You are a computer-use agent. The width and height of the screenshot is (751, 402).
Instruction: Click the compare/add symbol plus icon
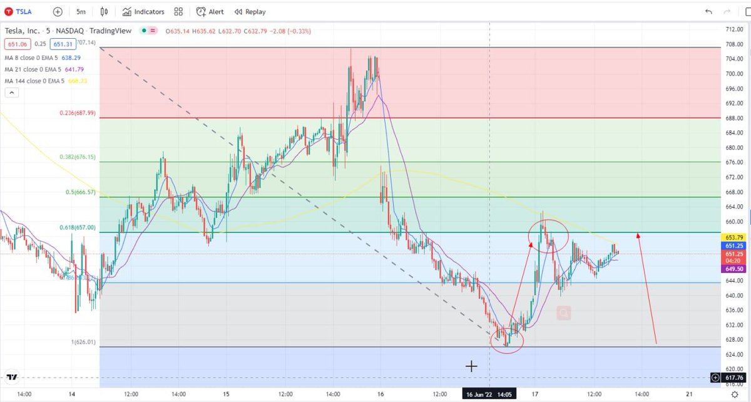(x=56, y=11)
